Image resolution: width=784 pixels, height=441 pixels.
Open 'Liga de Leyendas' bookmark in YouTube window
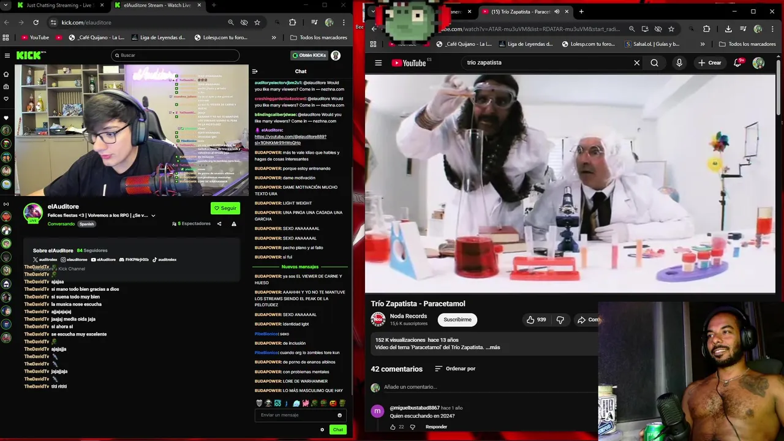526,44
